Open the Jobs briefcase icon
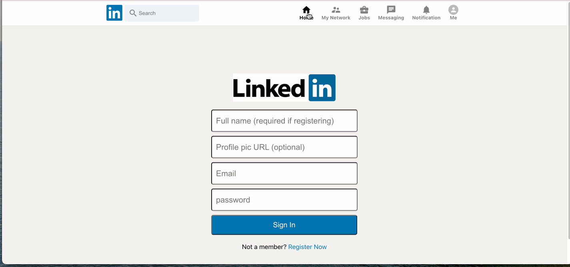The height and width of the screenshot is (267, 570). pos(364,10)
